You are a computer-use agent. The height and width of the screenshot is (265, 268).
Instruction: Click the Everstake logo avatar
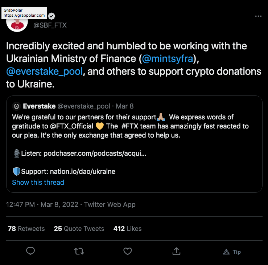click(17, 106)
